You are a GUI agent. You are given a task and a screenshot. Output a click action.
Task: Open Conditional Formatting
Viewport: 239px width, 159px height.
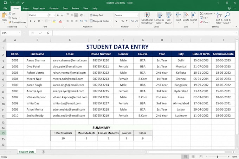tap(147, 18)
